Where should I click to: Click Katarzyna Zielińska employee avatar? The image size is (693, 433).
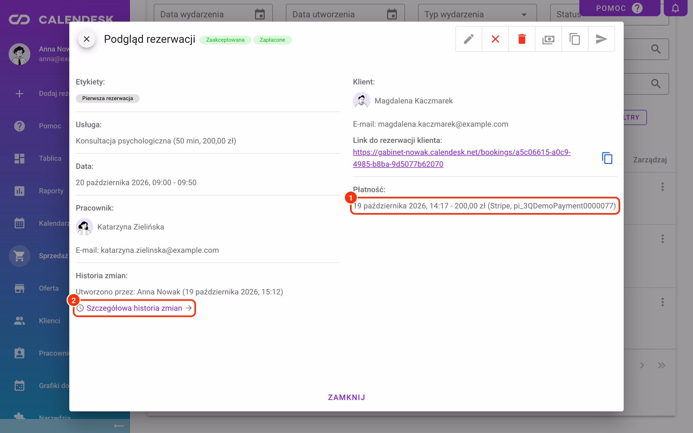click(x=84, y=227)
